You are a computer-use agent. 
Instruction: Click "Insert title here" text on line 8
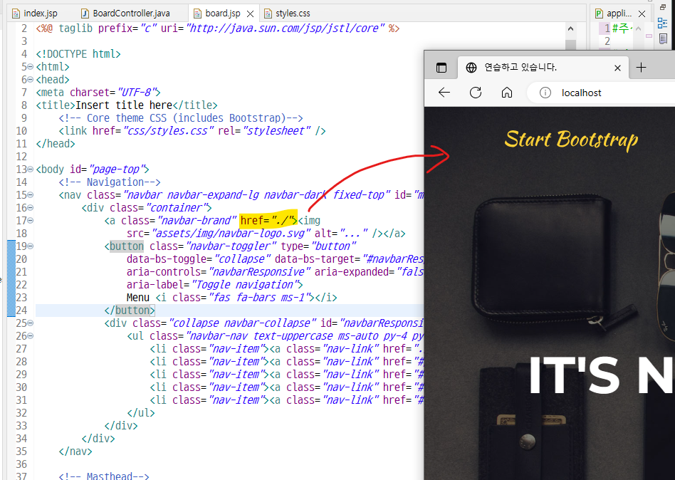(x=124, y=105)
